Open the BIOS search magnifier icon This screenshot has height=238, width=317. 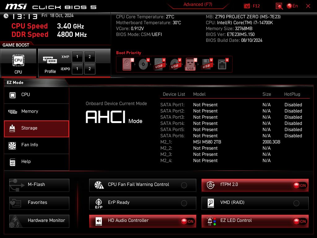(279, 6)
